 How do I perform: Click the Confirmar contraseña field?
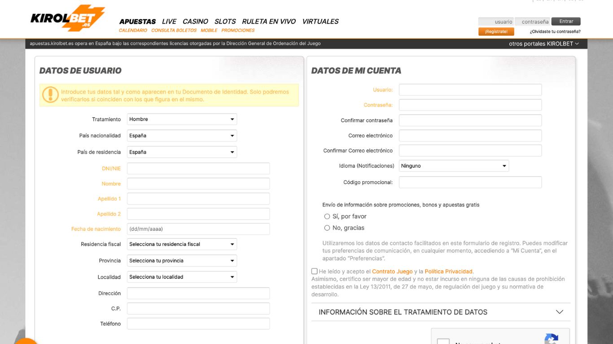click(x=470, y=120)
